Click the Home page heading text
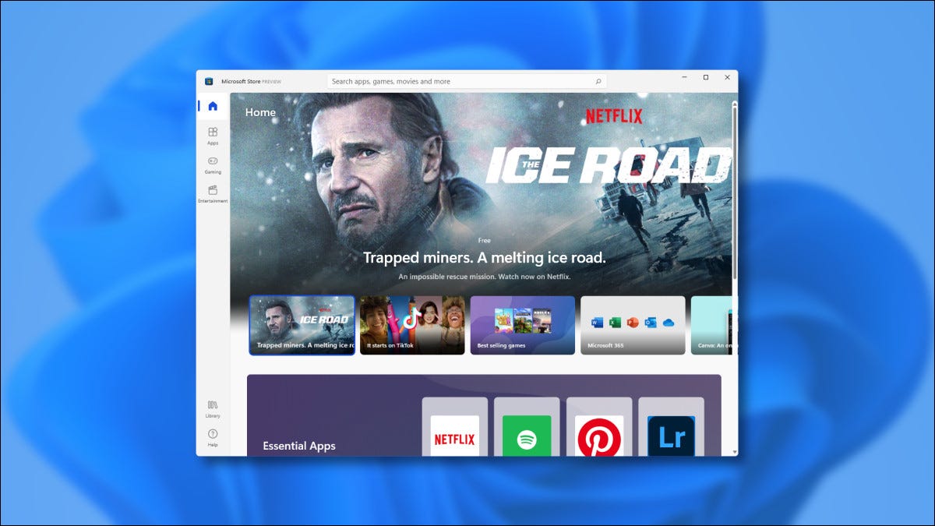The width and height of the screenshot is (935, 526). (260, 112)
